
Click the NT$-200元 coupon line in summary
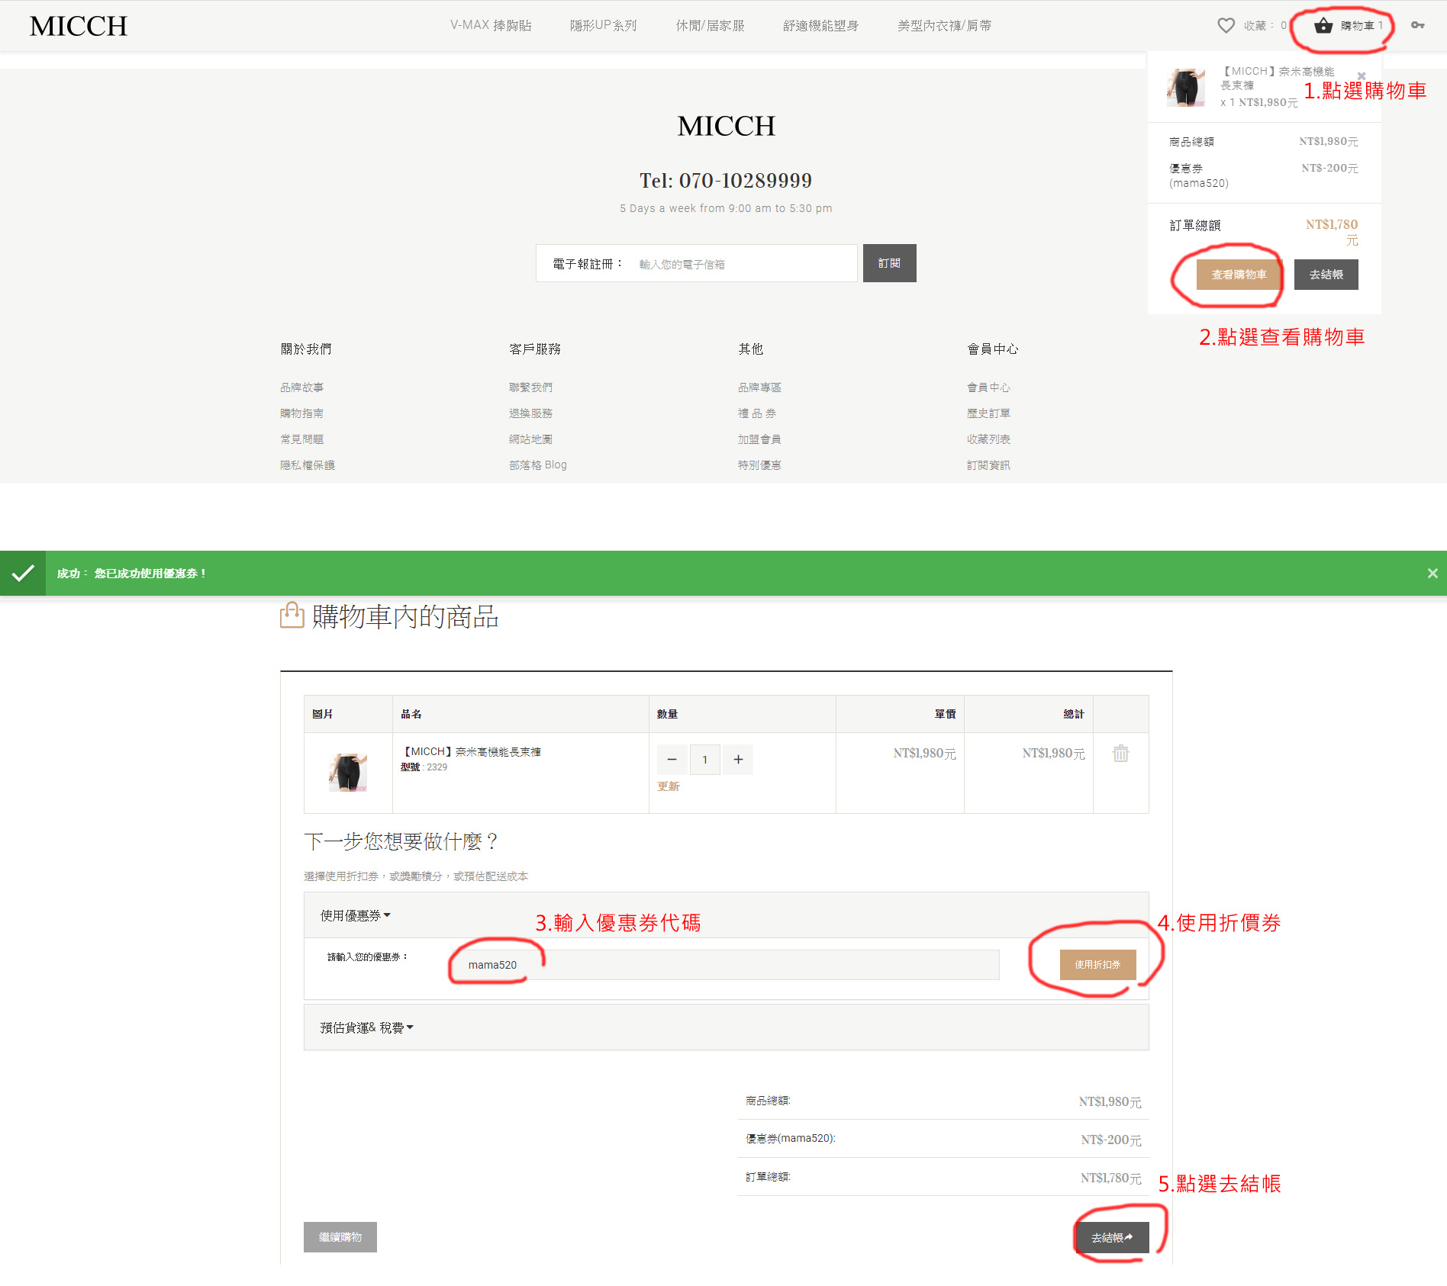click(x=1111, y=1140)
